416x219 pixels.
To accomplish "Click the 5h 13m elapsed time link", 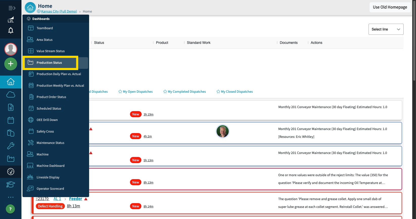I will coord(148,160).
